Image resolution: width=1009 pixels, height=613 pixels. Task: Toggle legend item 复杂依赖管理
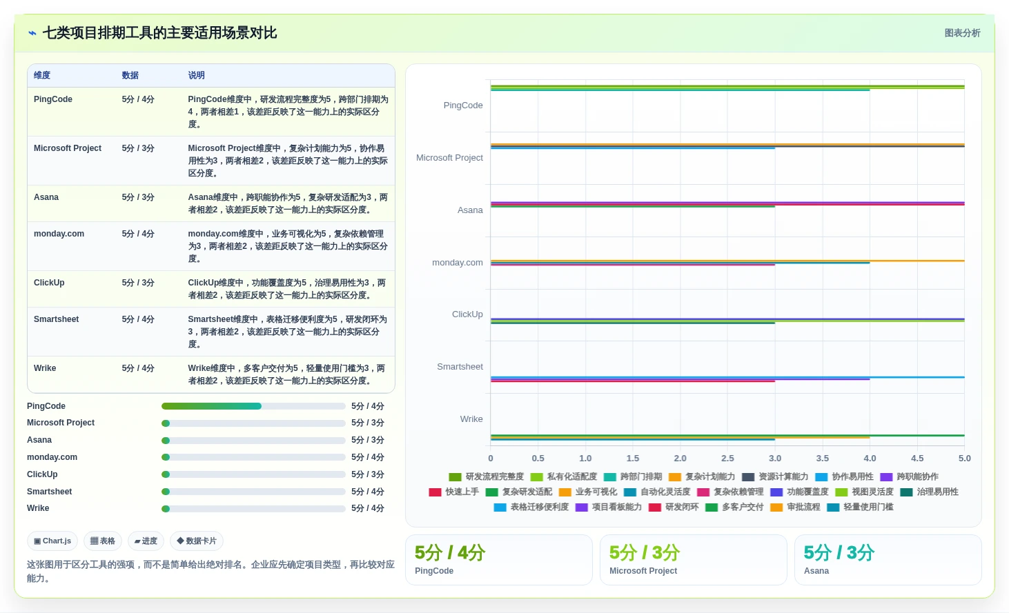(730, 492)
